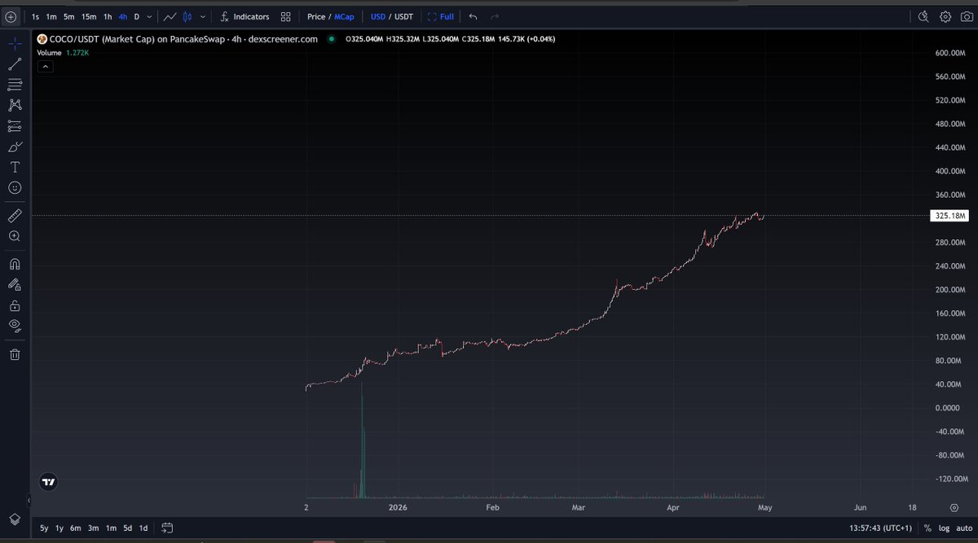The height and width of the screenshot is (543, 978).
Task: Open the indicator templates grid icon
Action: coord(285,16)
